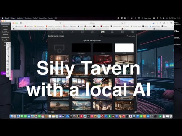Screen dimensions: 182x136
Task: Open the Apple Developer bookmark
Action: click(x=155, y=26)
